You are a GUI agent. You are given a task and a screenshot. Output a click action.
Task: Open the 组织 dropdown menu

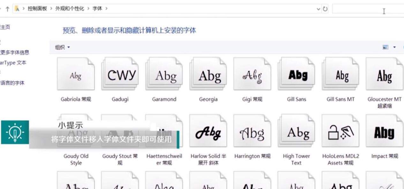62,47
